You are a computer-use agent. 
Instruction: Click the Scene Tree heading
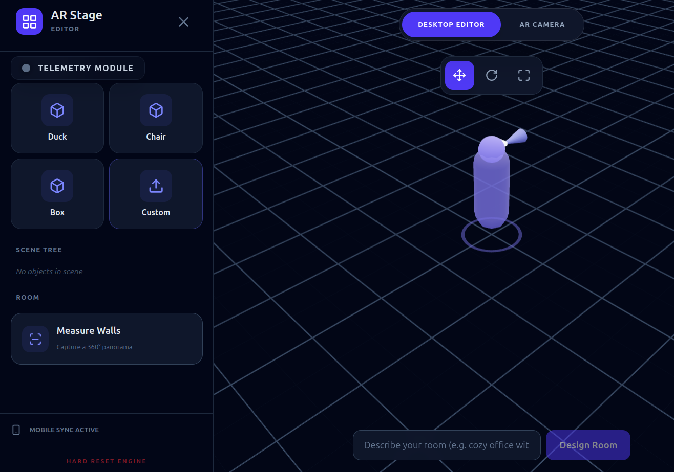tap(39, 250)
